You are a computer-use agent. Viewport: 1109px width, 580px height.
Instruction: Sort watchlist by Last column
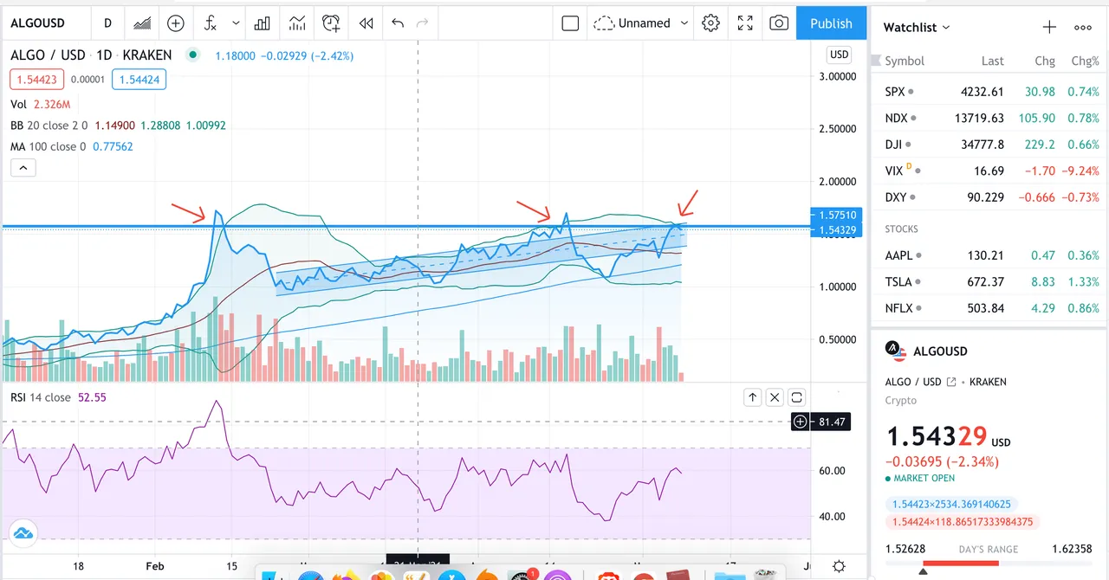coord(993,61)
